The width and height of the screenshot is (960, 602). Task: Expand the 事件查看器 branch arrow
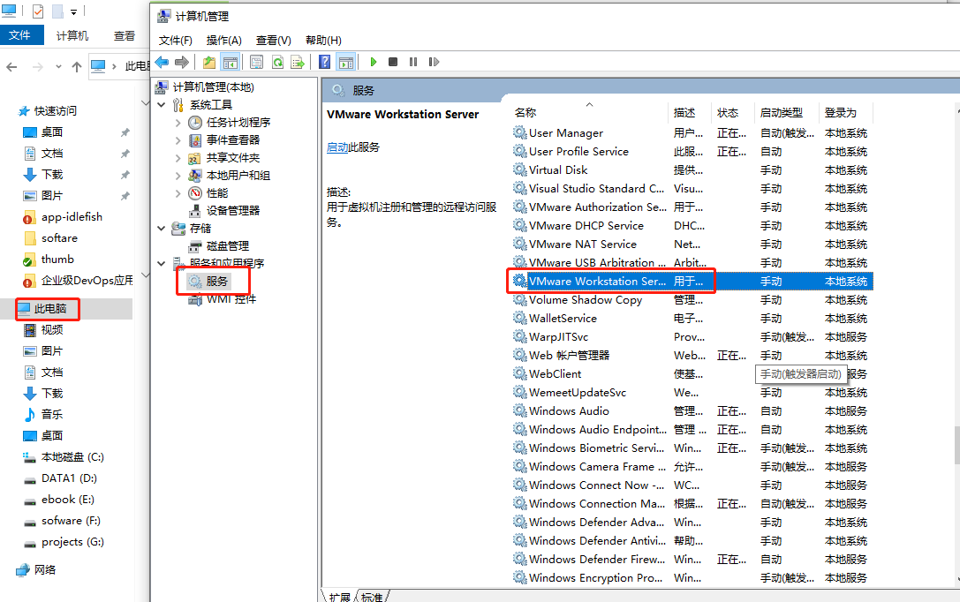(178, 140)
